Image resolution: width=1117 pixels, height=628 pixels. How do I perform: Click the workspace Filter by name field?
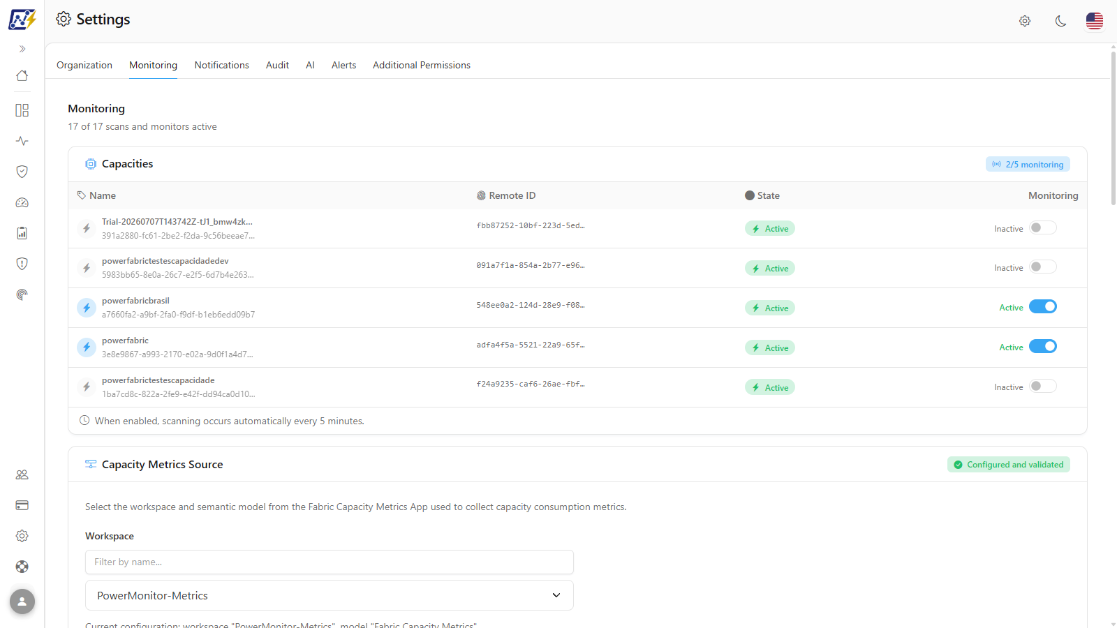tap(330, 562)
